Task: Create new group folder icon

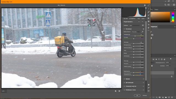Action: [x=166, y=97]
